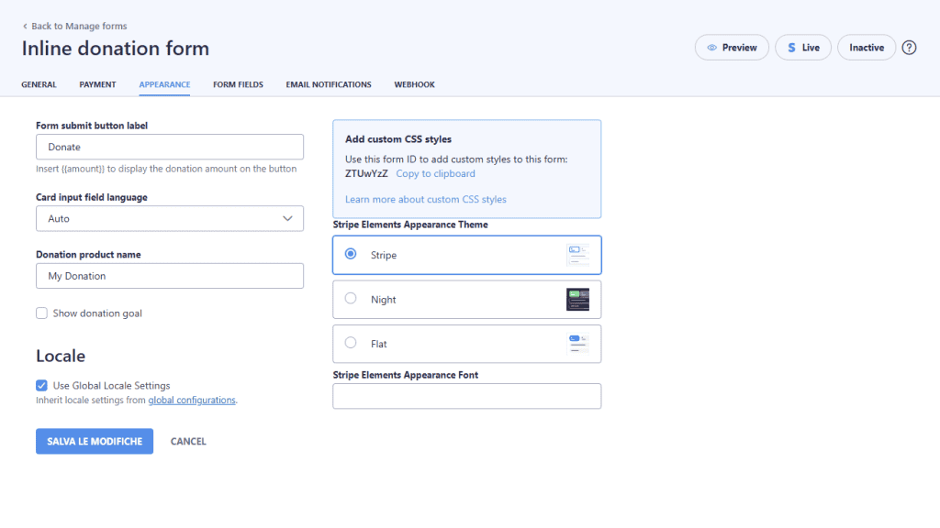Open the Card input field language dropdown
The image size is (940, 528).
(x=170, y=219)
